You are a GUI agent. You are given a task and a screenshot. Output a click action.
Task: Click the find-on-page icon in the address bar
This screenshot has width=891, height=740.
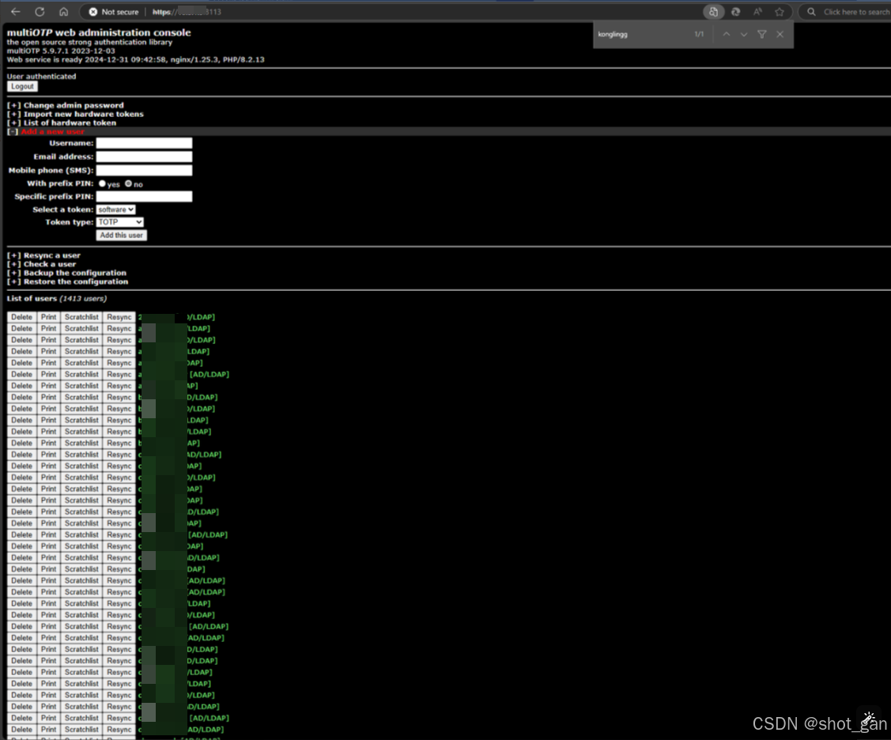(x=713, y=11)
